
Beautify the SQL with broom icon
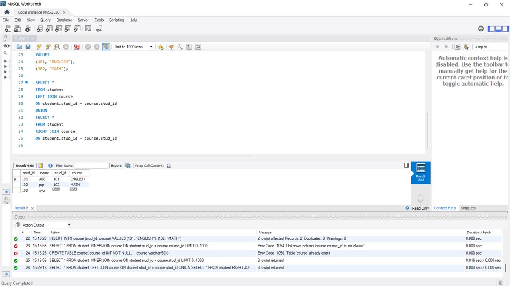(x=171, y=47)
